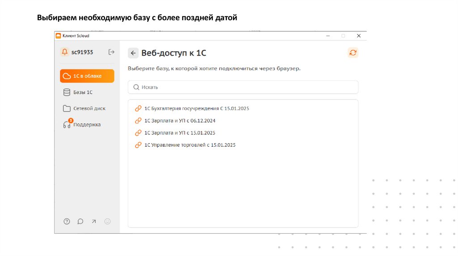Click the diagonal arrow icon in sidebar

pos(94,221)
